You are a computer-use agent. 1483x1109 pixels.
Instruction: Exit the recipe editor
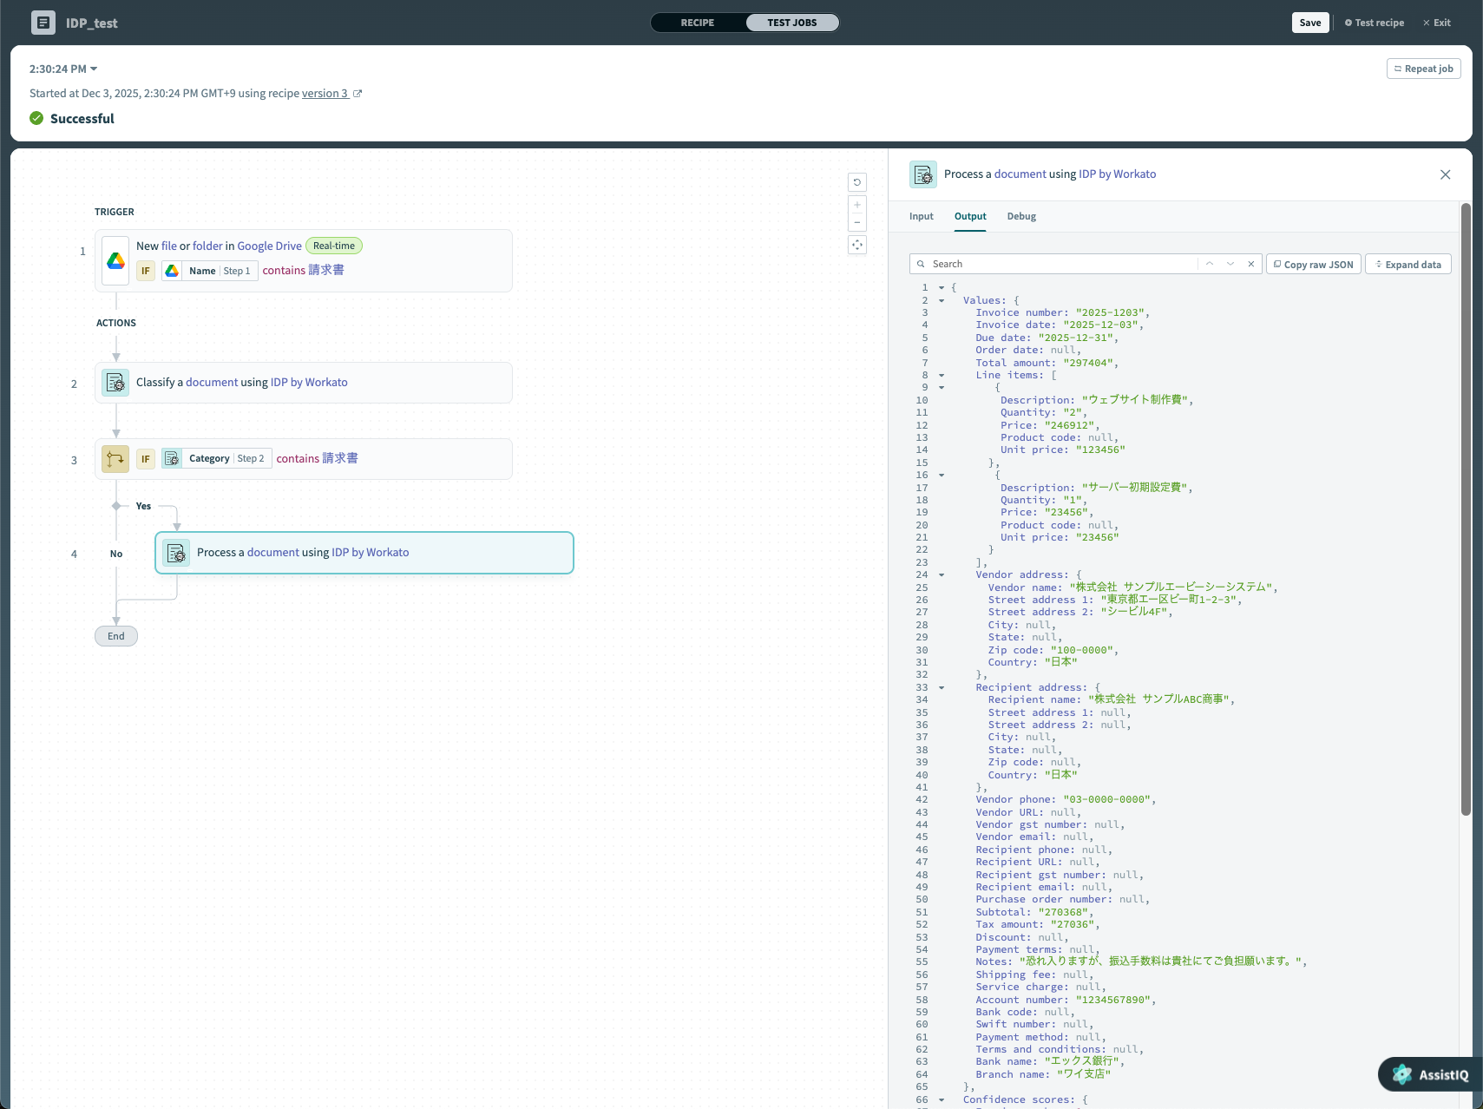point(1437,23)
